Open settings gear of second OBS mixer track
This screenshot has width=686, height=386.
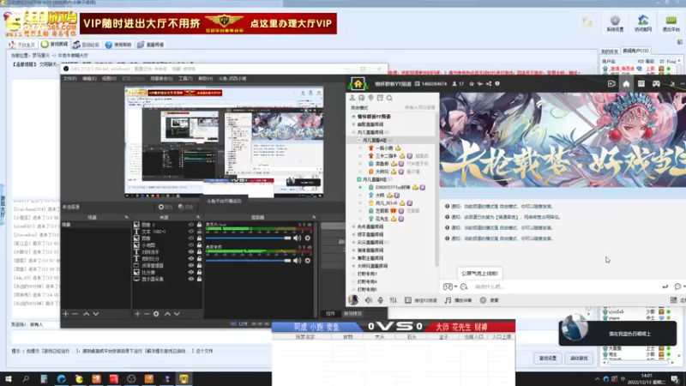[x=308, y=261]
